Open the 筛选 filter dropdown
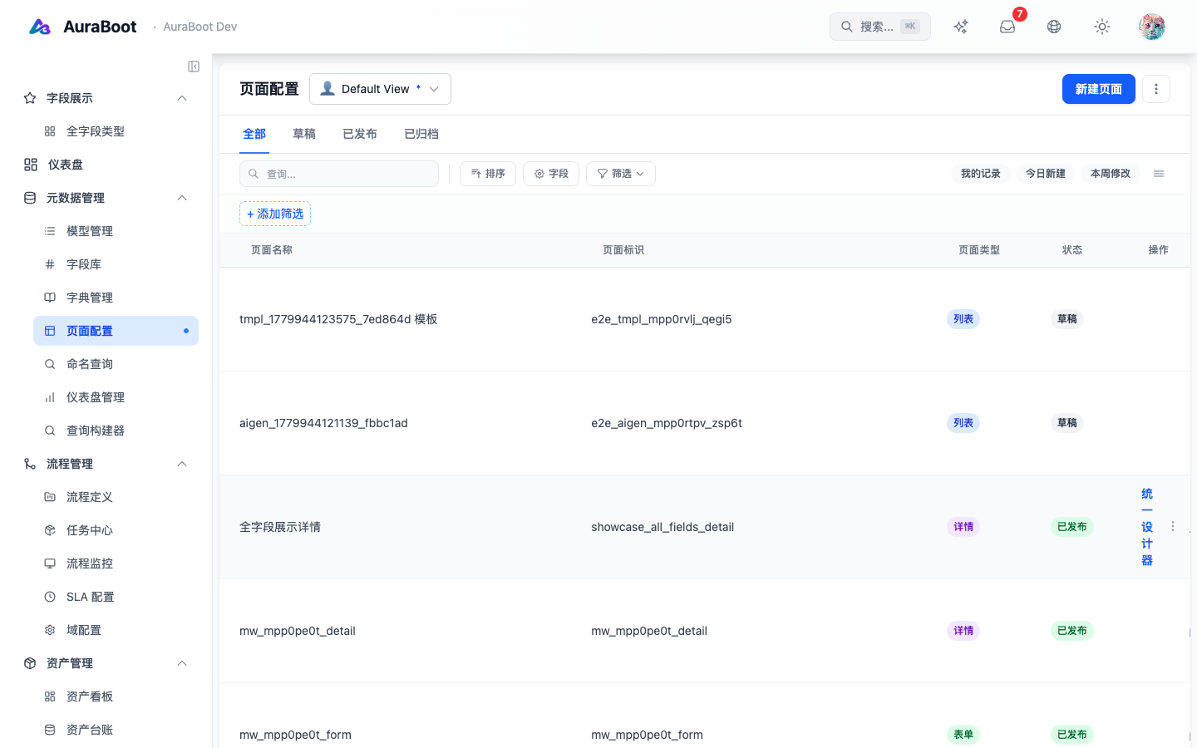The height and width of the screenshot is (748, 1197). pos(621,174)
